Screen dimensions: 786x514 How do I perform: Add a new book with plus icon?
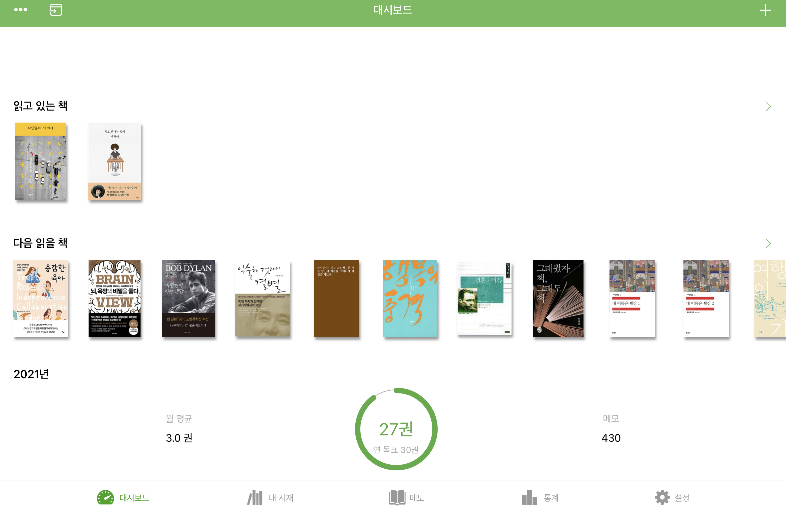coord(765,10)
